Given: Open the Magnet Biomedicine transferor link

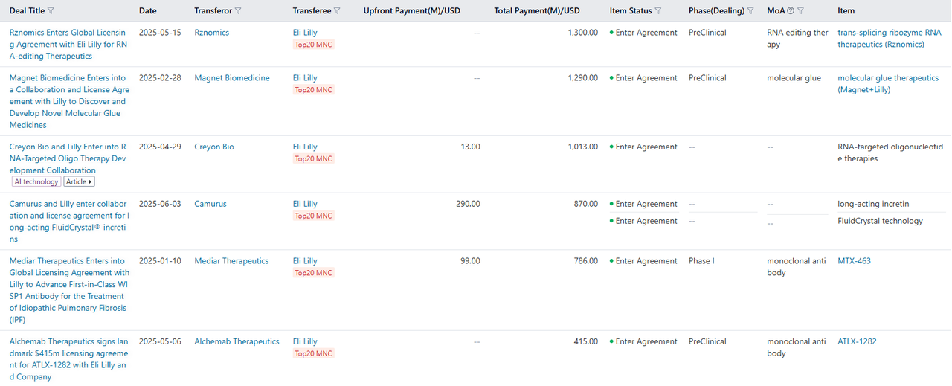Looking at the screenshot, I should pyautogui.click(x=231, y=78).
